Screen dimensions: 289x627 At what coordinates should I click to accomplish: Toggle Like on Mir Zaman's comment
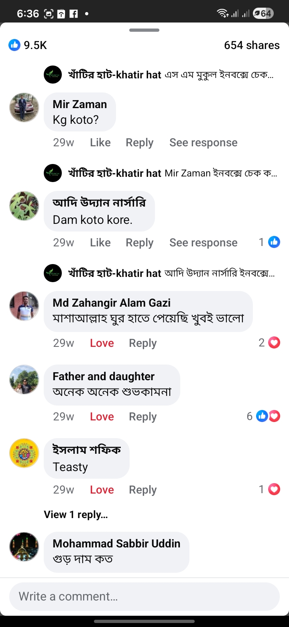pyautogui.click(x=100, y=143)
